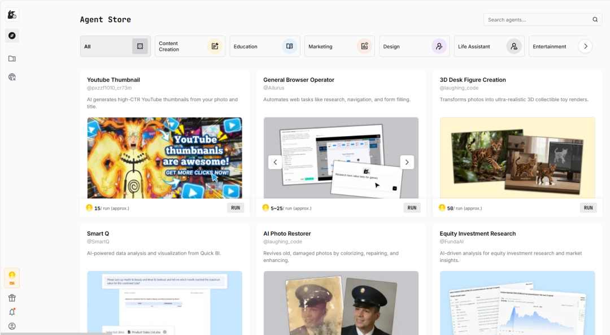The image size is (610, 335).
Task: Run the Youtube Thumbnail agent
Action: pyautogui.click(x=236, y=208)
